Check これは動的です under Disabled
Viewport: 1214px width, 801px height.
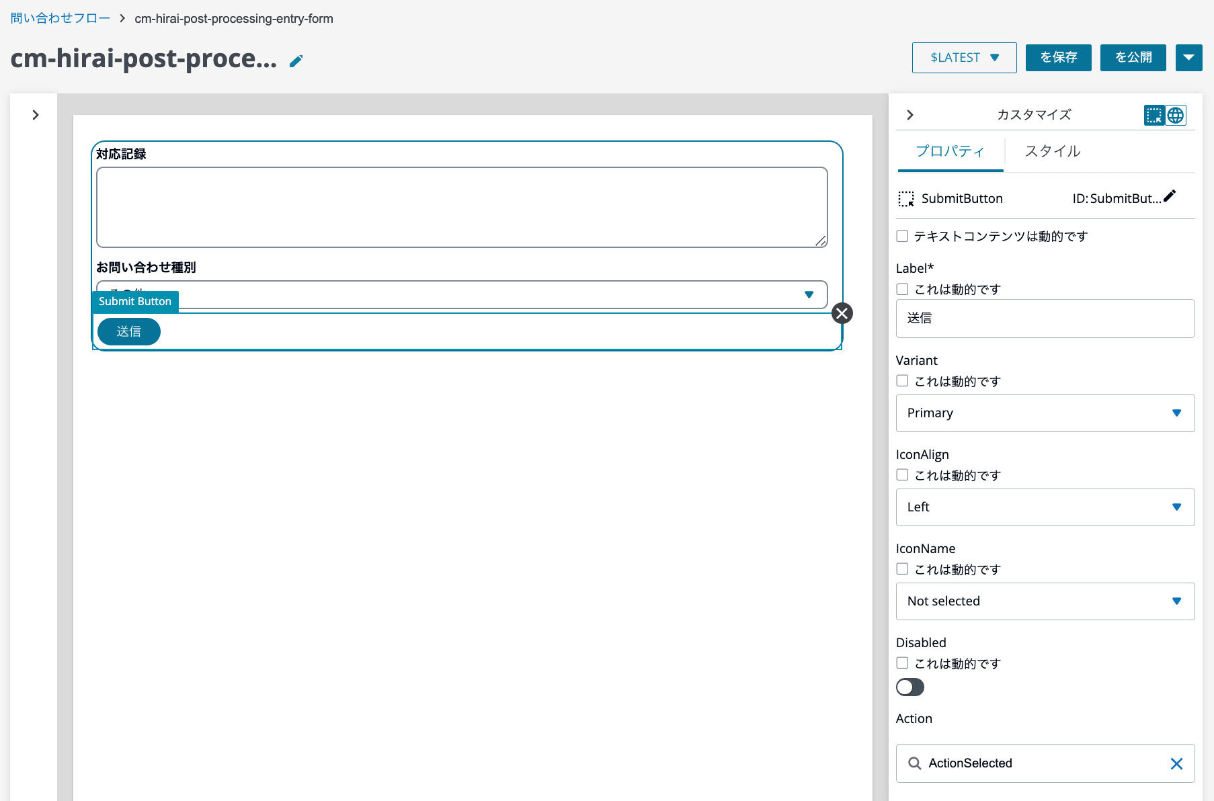pyautogui.click(x=902, y=663)
